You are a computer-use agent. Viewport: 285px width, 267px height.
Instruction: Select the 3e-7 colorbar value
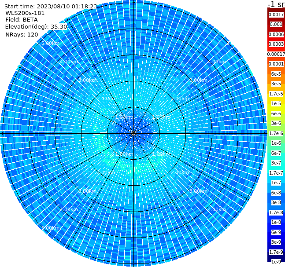[276, 163]
